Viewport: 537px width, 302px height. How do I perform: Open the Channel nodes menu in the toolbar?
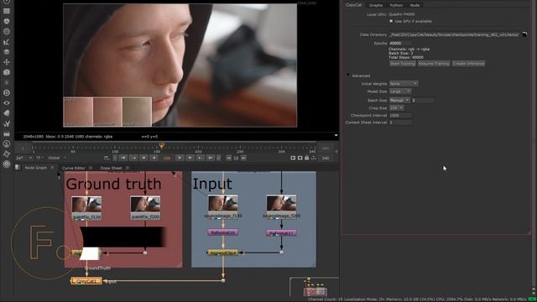point(7,11)
